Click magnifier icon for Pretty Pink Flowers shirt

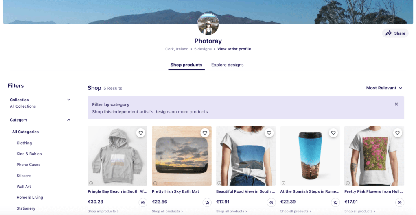point(400,202)
